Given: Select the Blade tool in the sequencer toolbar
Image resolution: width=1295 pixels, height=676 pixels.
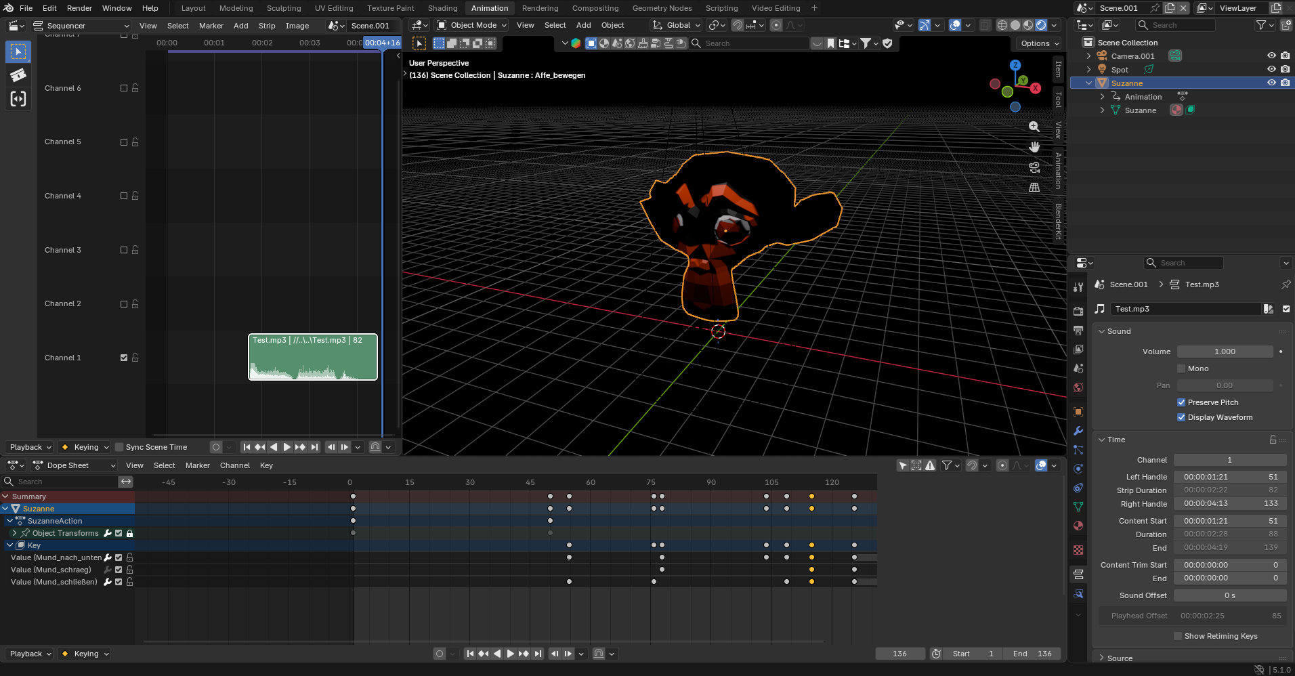Looking at the screenshot, I should (x=18, y=75).
